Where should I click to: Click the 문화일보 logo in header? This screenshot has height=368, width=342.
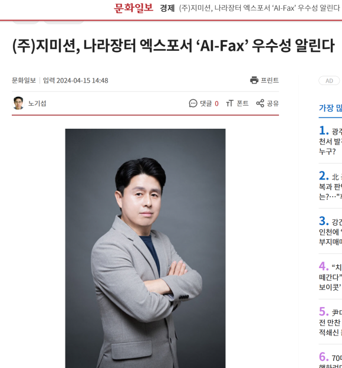point(133,8)
